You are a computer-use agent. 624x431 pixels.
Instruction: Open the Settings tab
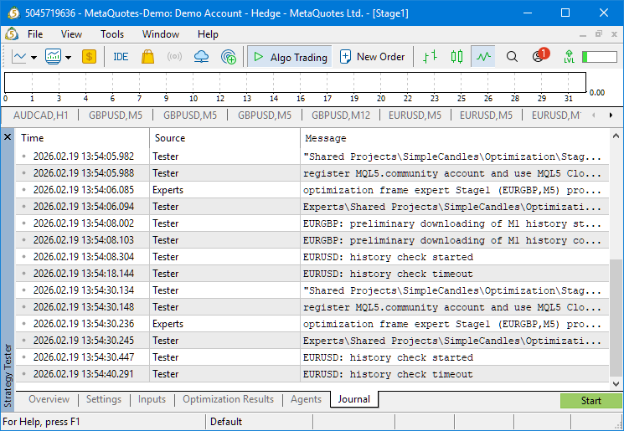(x=104, y=399)
